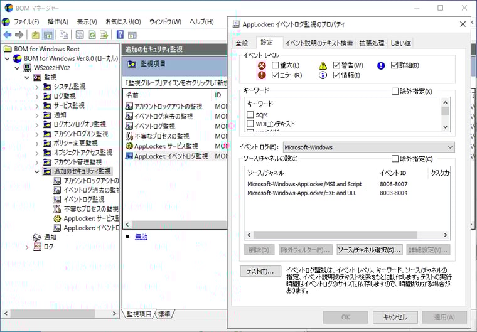The width and height of the screenshot is (477, 332).
Task: Select システム監視 in the tree
Action: pyautogui.click(x=70, y=87)
